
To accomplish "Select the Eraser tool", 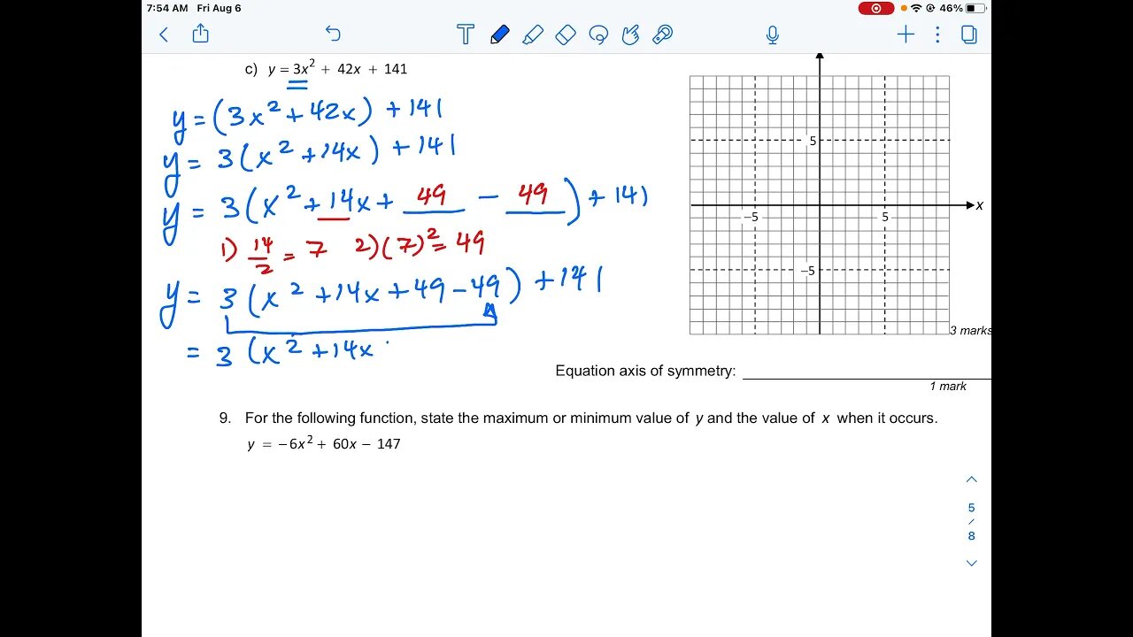I will click(566, 35).
